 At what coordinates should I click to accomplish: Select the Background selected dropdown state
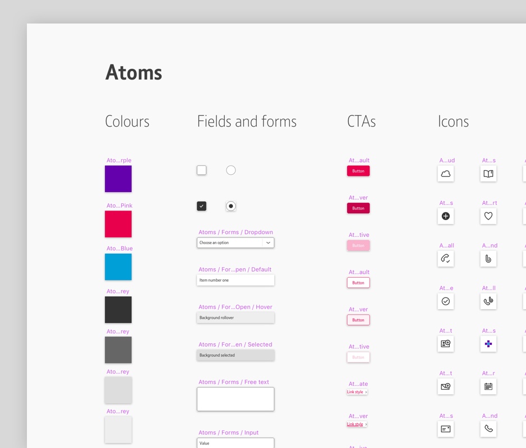(x=236, y=355)
